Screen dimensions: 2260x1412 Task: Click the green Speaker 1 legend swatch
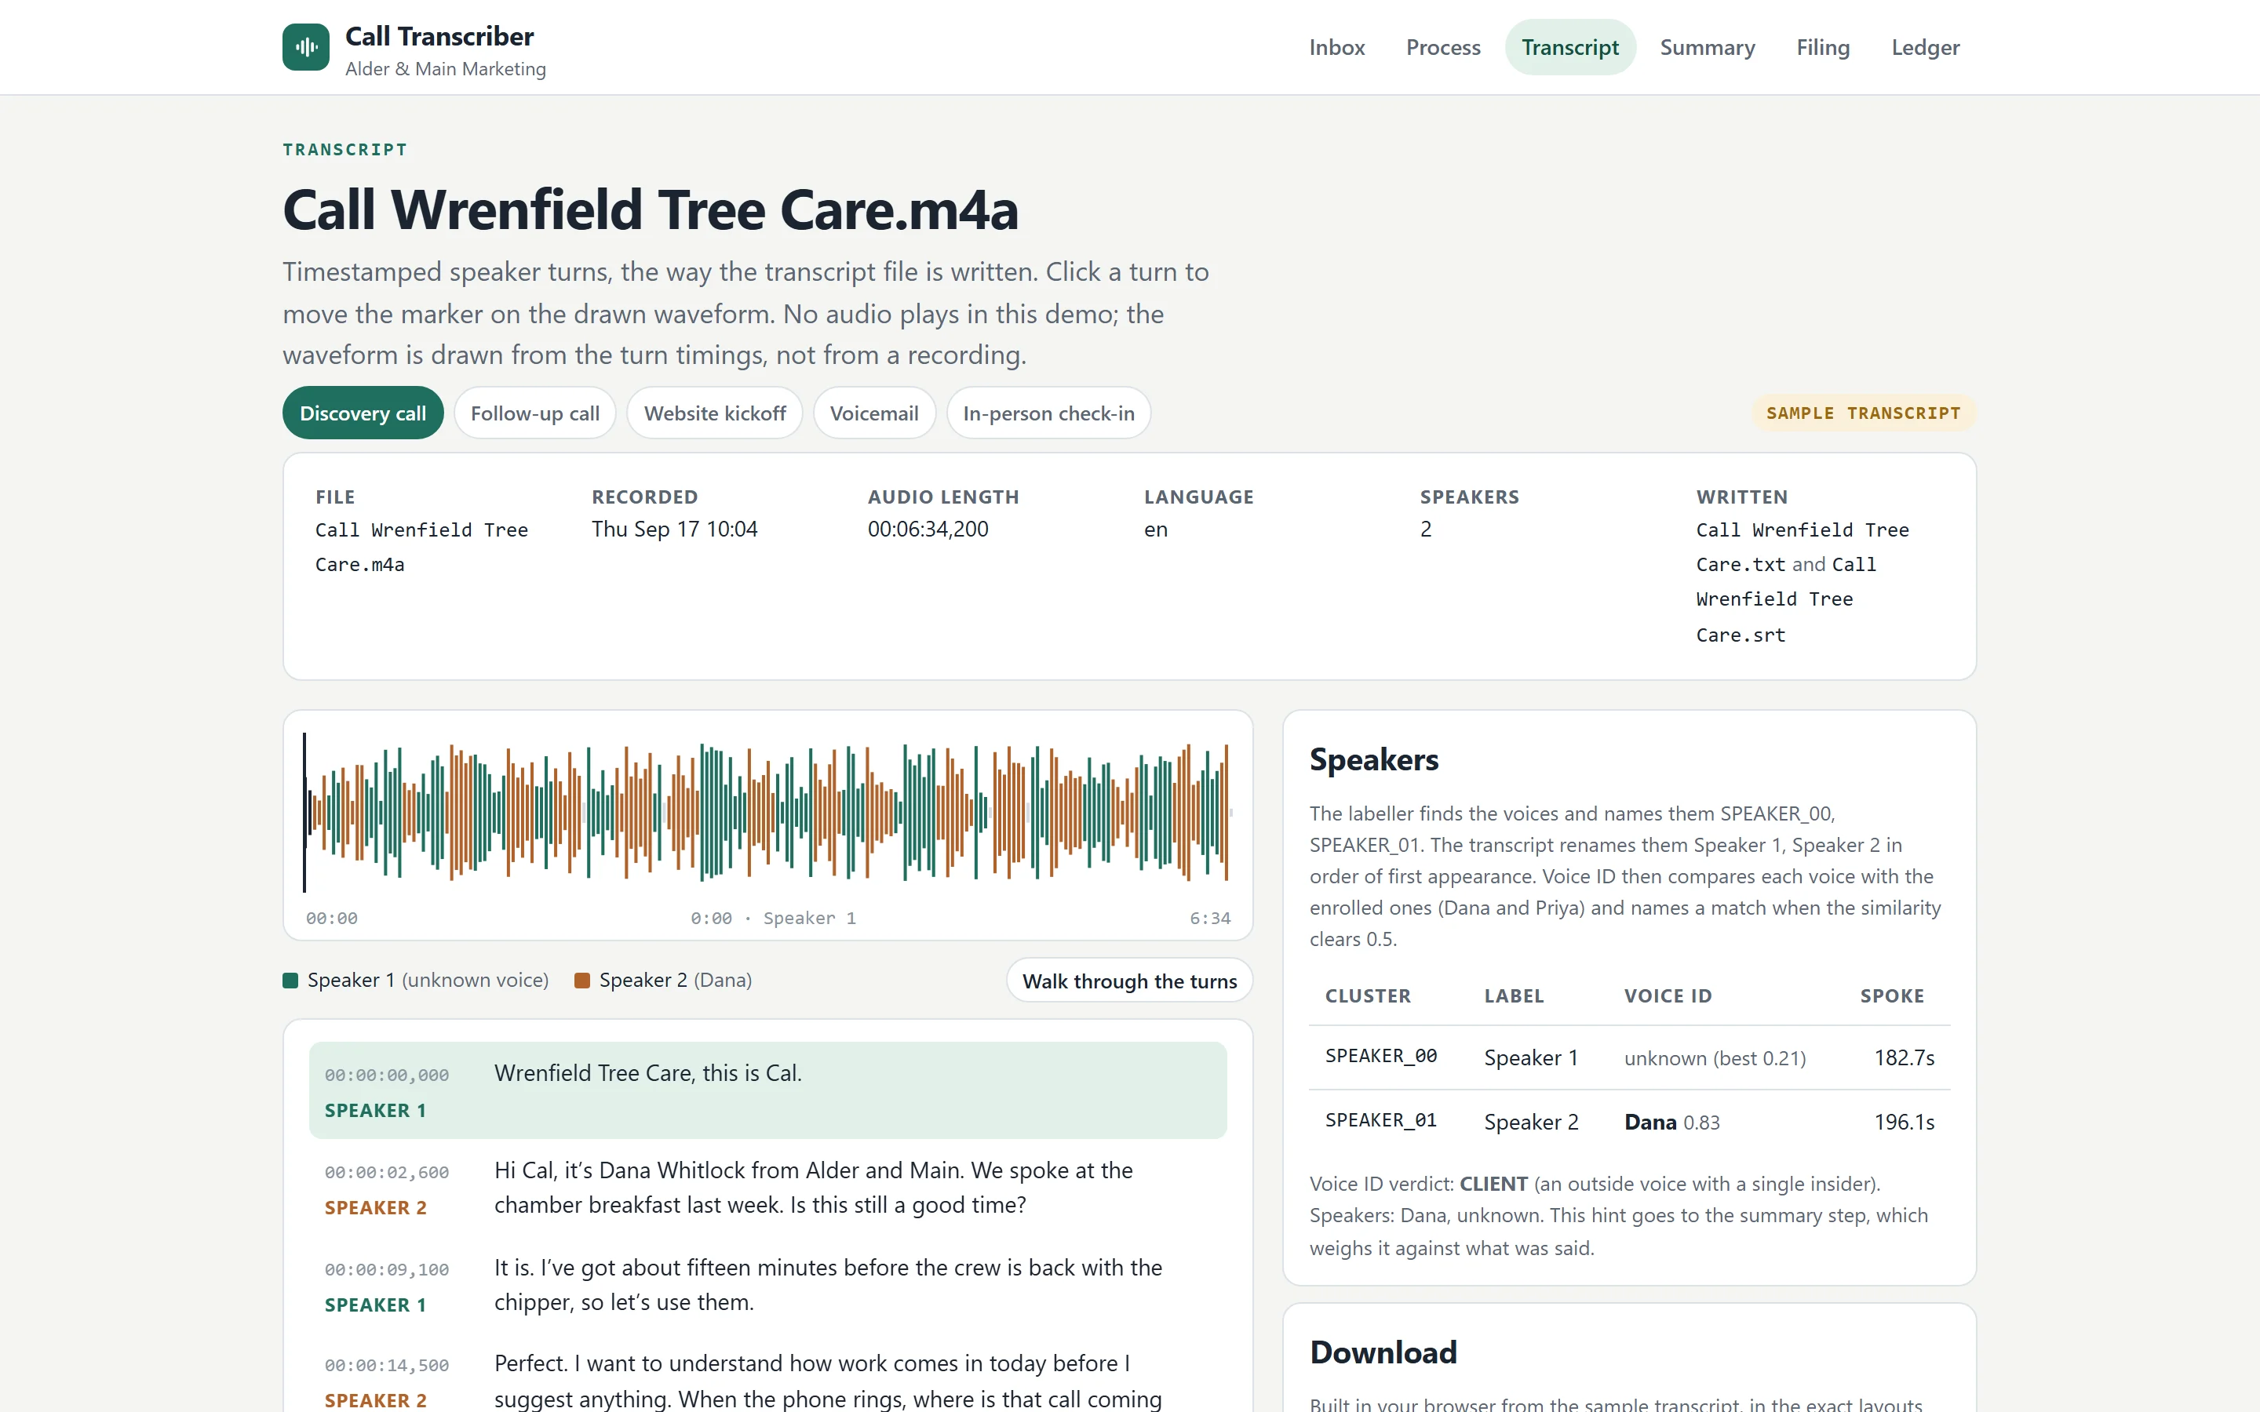coord(290,981)
